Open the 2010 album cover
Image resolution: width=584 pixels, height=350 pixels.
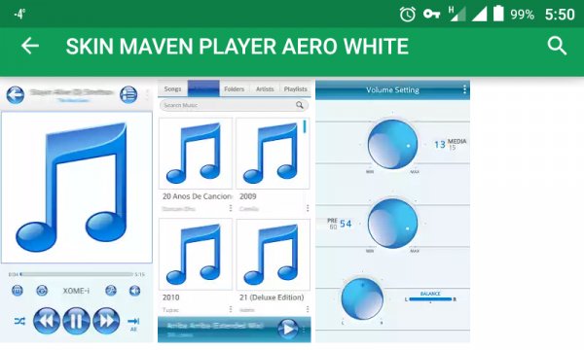pyautogui.click(x=196, y=255)
